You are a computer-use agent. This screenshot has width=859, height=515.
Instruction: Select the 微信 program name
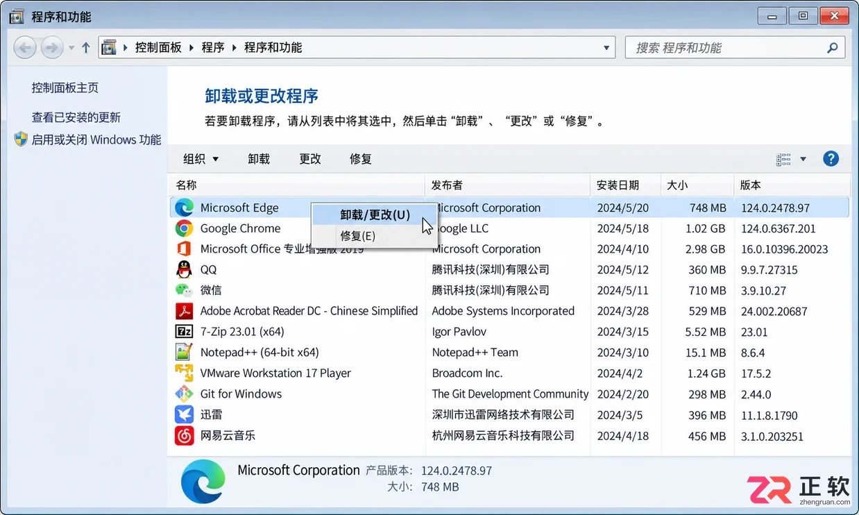(x=211, y=290)
